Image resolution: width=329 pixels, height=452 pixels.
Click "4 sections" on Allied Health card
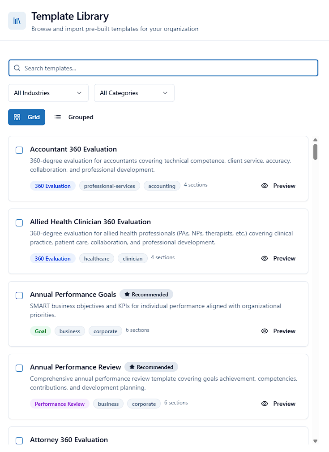pos(163,257)
